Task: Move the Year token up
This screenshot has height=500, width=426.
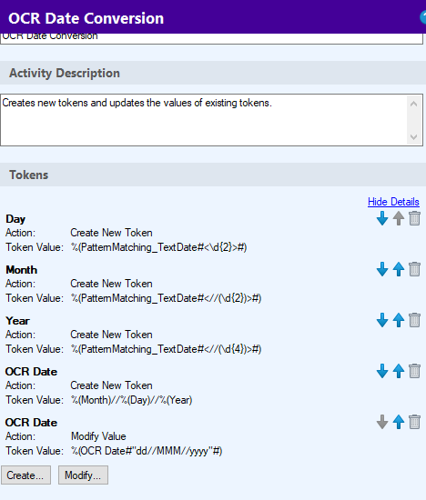Action: pos(398,320)
